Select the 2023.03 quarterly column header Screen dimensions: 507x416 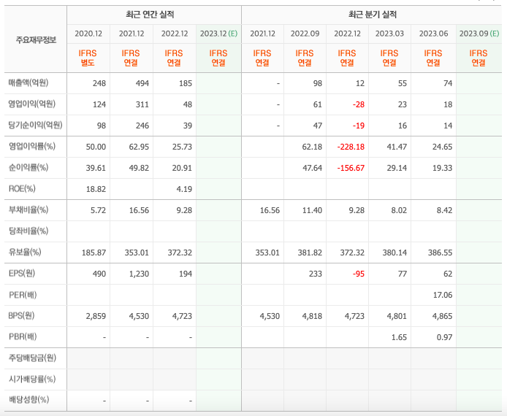pyautogui.click(x=389, y=34)
